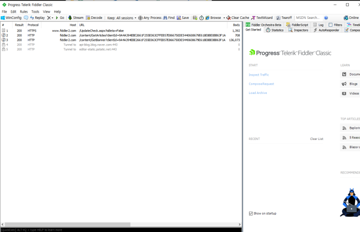Viewport: 360px width, 232px height.
Task: Click the Go resume button
Action: 60,17
